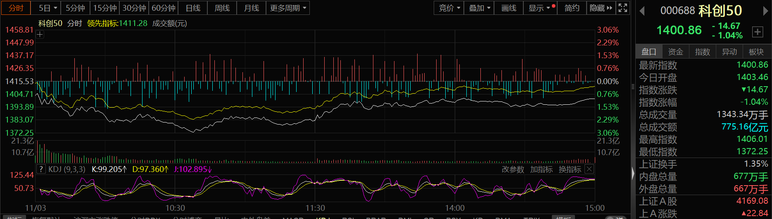Select the 资金 tab in side panel
The height and width of the screenshot is (219, 772).
[675, 52]
